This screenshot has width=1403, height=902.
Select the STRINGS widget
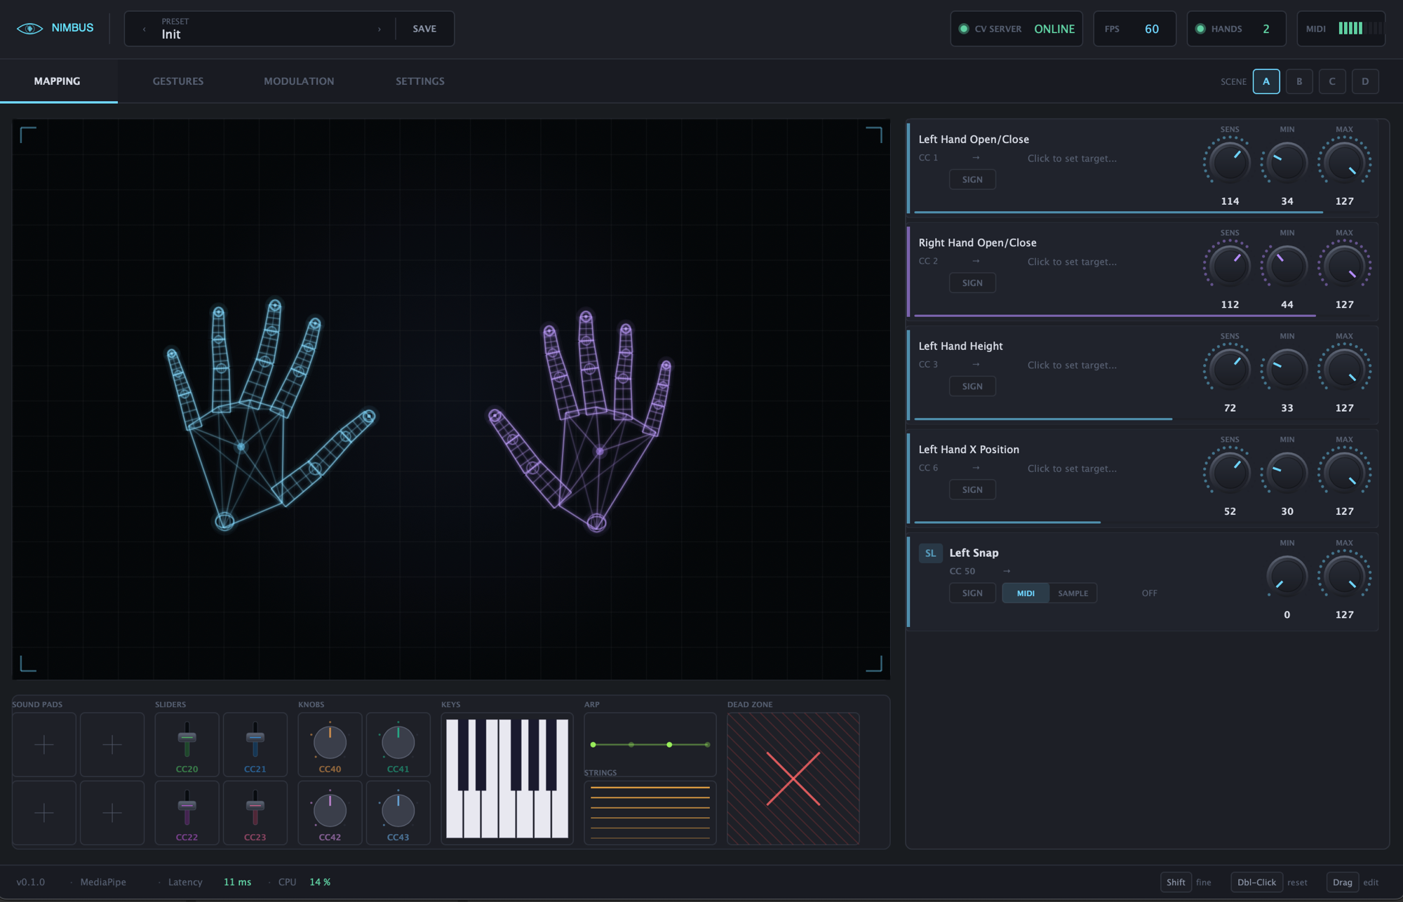click(x=650, y=813)
